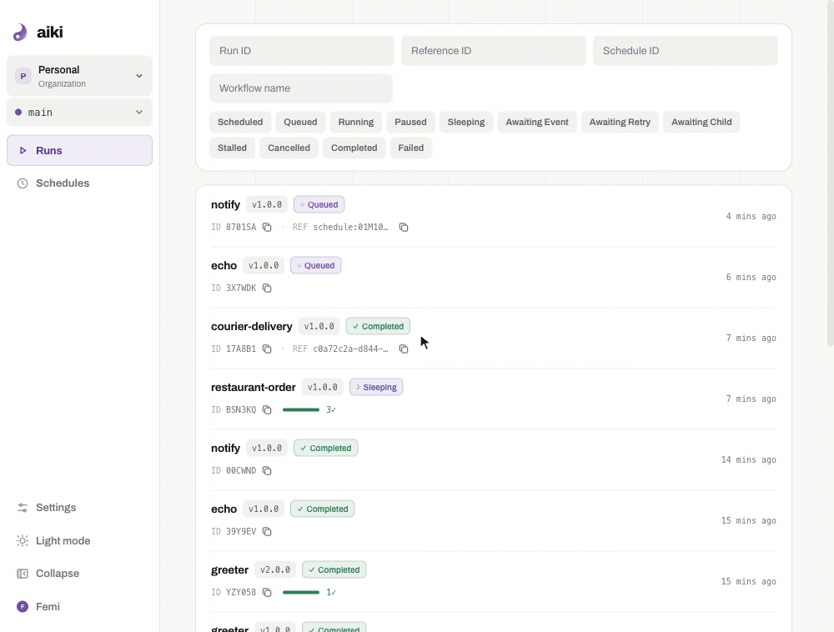The width and height of the screenshot is (834, 632).
Task: Copy run ID BSN3KQ
Action: click(267, 410)
